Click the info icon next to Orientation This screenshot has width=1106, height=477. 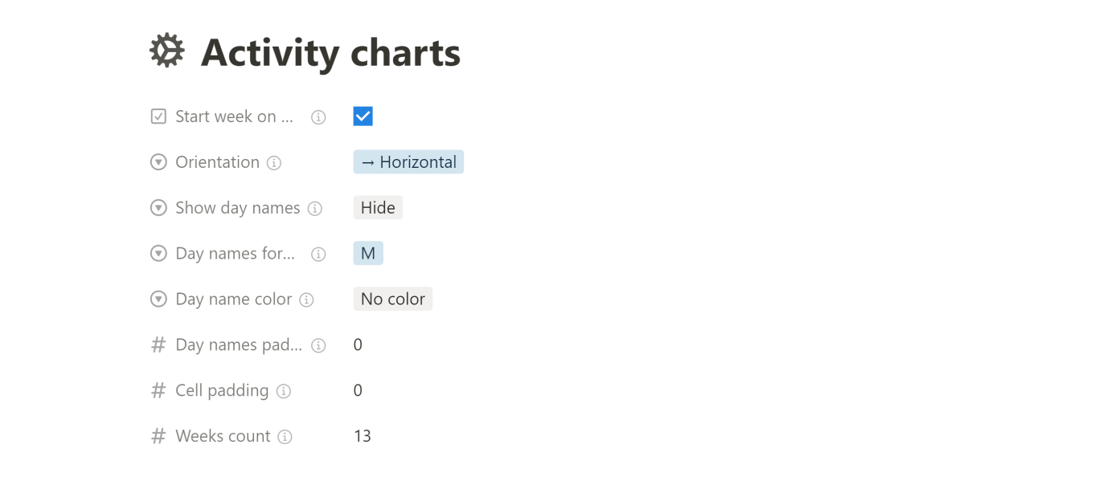click(274, 161)
